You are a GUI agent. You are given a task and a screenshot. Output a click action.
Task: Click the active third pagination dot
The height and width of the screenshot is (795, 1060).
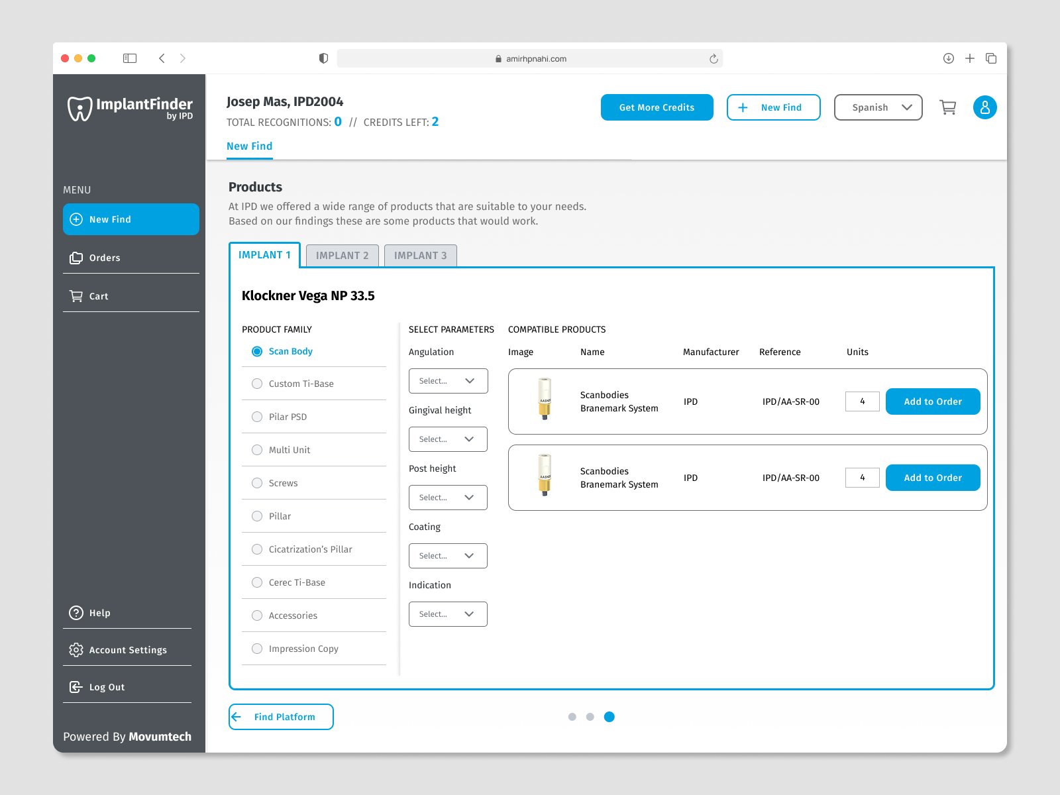[x=609, y=717]
